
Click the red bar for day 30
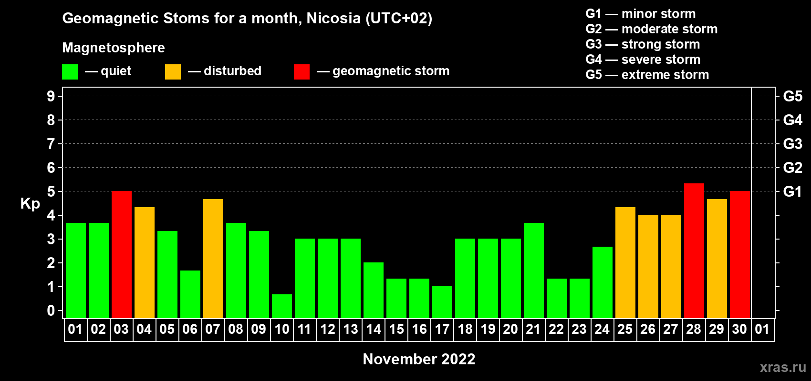click(740, 254)
